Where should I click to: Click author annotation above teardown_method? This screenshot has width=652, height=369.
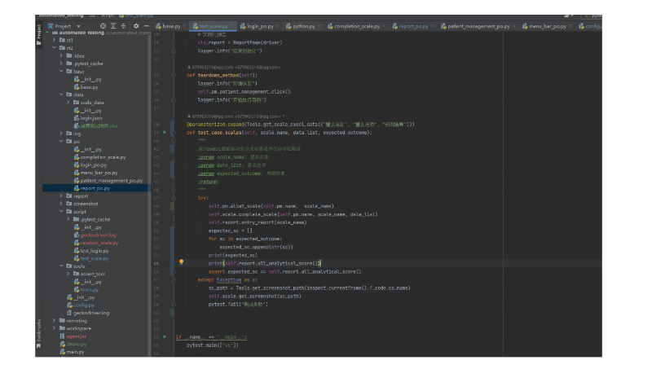click(234, 68)
